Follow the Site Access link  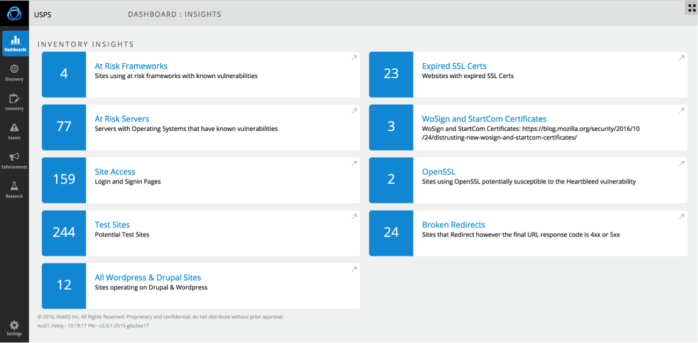tap(115, 171)
